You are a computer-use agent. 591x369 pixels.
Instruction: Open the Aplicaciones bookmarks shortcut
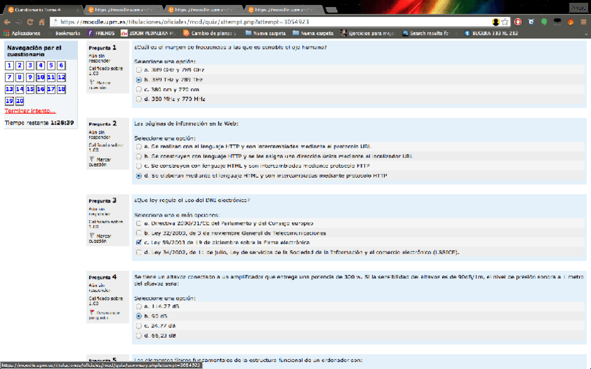(x=21, y=33)
